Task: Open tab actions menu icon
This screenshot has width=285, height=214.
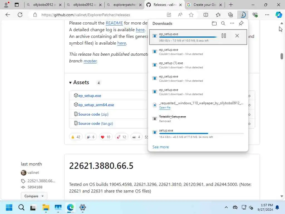Action: tap(16, 5)
